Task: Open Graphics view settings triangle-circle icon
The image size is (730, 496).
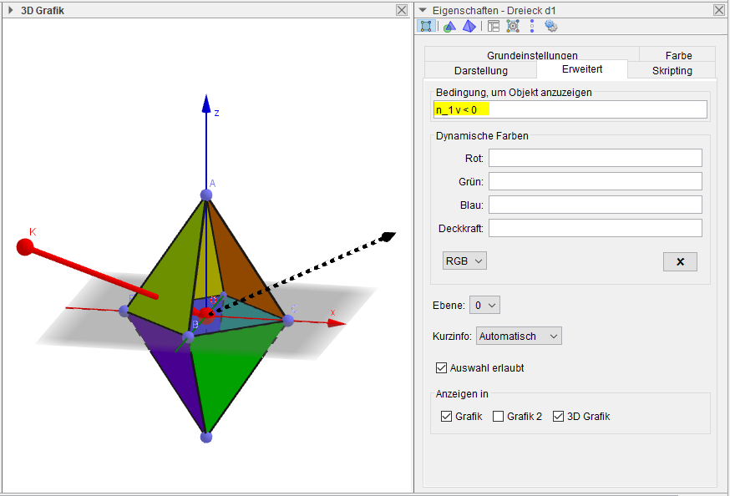Action: [x=449, y=27]
